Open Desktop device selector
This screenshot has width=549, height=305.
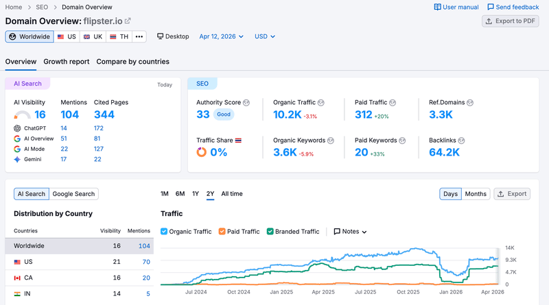point(173,36)
